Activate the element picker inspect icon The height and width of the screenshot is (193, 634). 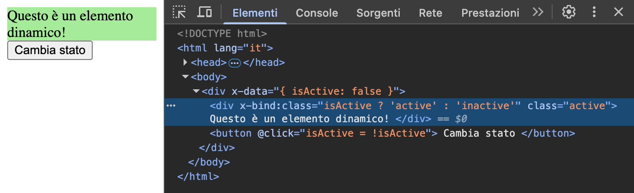pos(179,12)
